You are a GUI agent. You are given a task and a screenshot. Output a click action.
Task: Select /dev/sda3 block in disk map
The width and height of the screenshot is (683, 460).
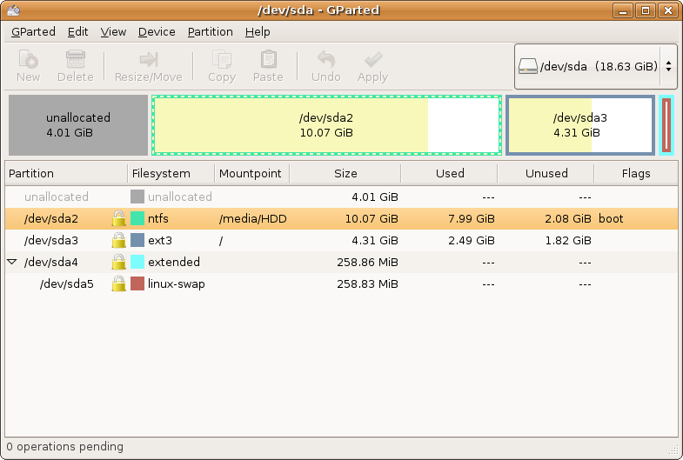tap(580, 125)
